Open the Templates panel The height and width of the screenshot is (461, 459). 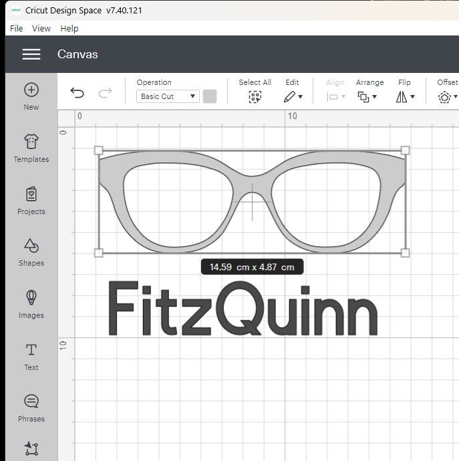tap(31, 142)
